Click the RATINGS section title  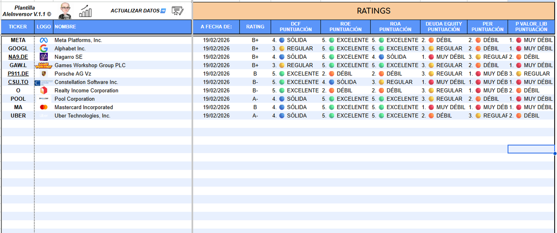[374, 11]
